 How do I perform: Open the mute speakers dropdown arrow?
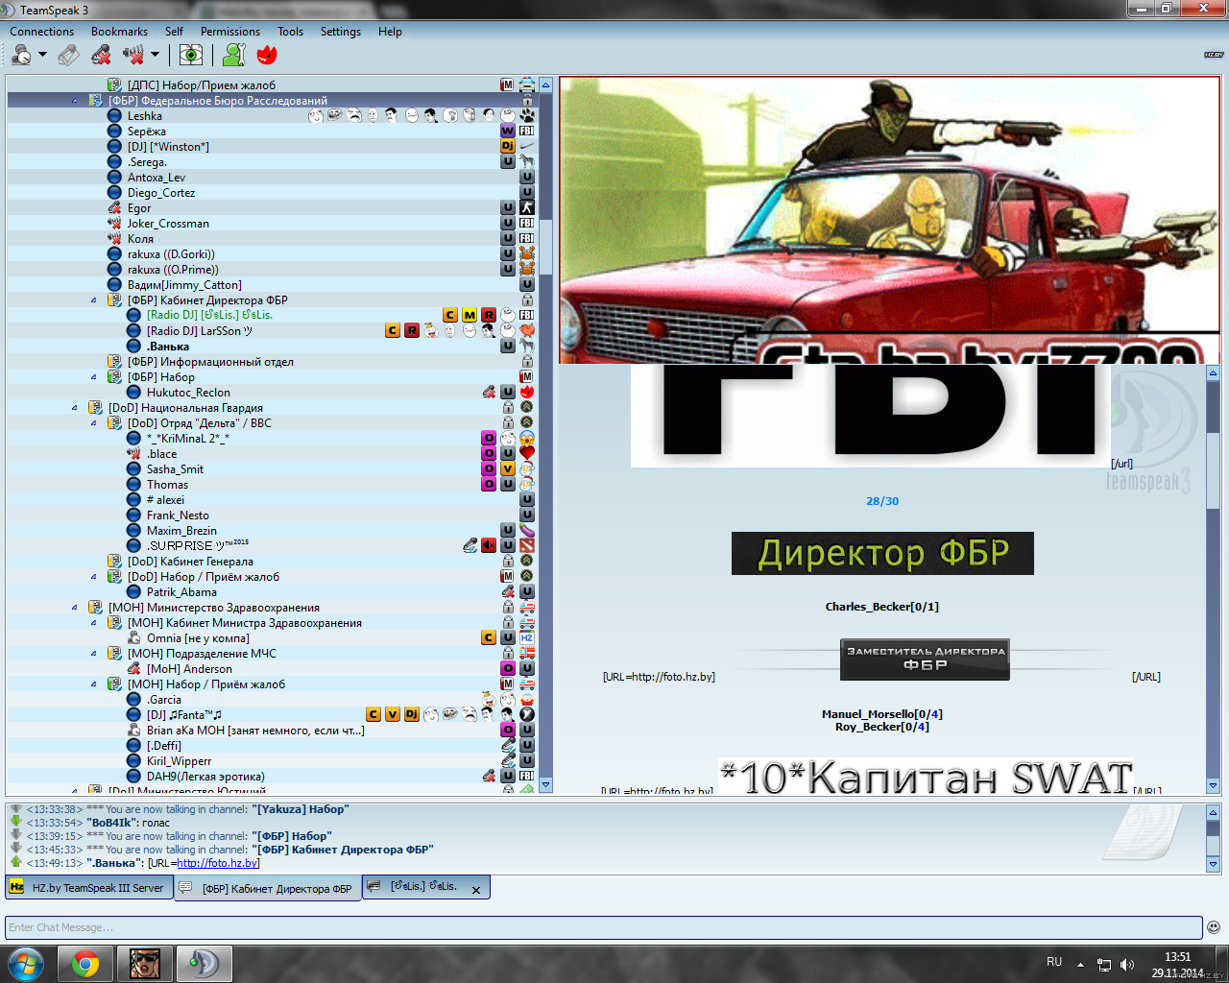(x=155, y=55)
